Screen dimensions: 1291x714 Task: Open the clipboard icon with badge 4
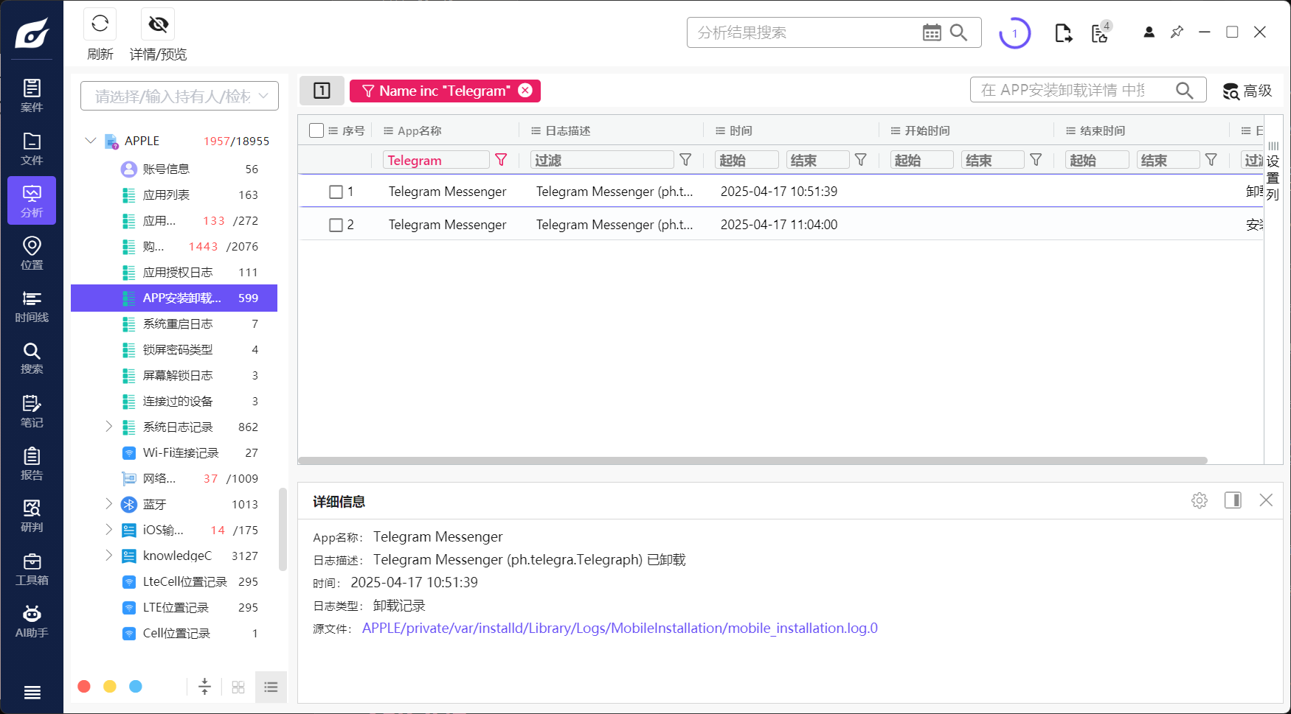1101,32
